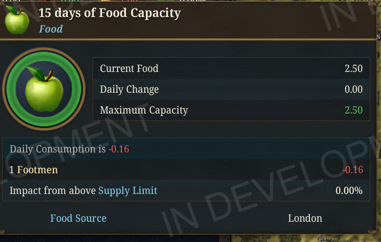Screen dimensions: 381x242
Task: Click the Footmen row's red -0.16 value
Action: [353, 170]
